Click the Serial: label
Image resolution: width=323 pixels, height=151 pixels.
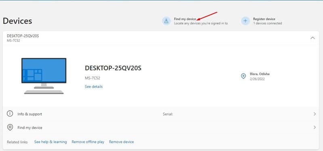click(x=168, y=114)
